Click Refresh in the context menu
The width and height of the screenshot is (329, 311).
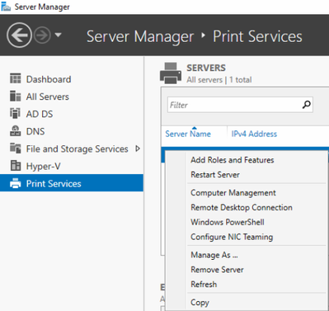204,284
